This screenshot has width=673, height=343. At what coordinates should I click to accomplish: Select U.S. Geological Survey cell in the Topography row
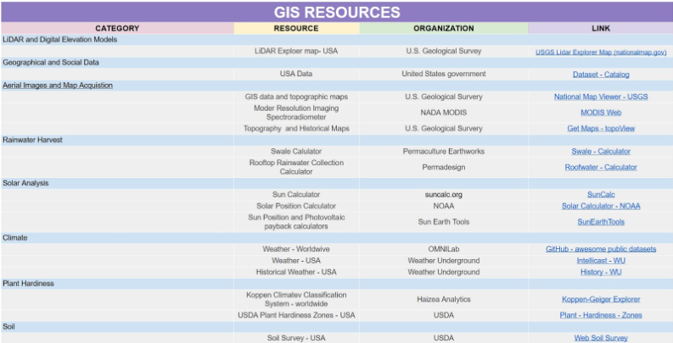click(444, 129)
